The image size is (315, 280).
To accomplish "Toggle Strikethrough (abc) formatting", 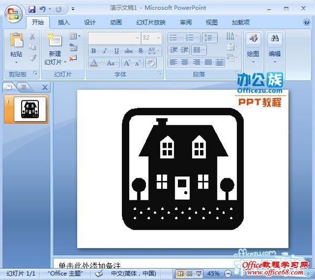I will pyautogui.click(x=129, y=51).
